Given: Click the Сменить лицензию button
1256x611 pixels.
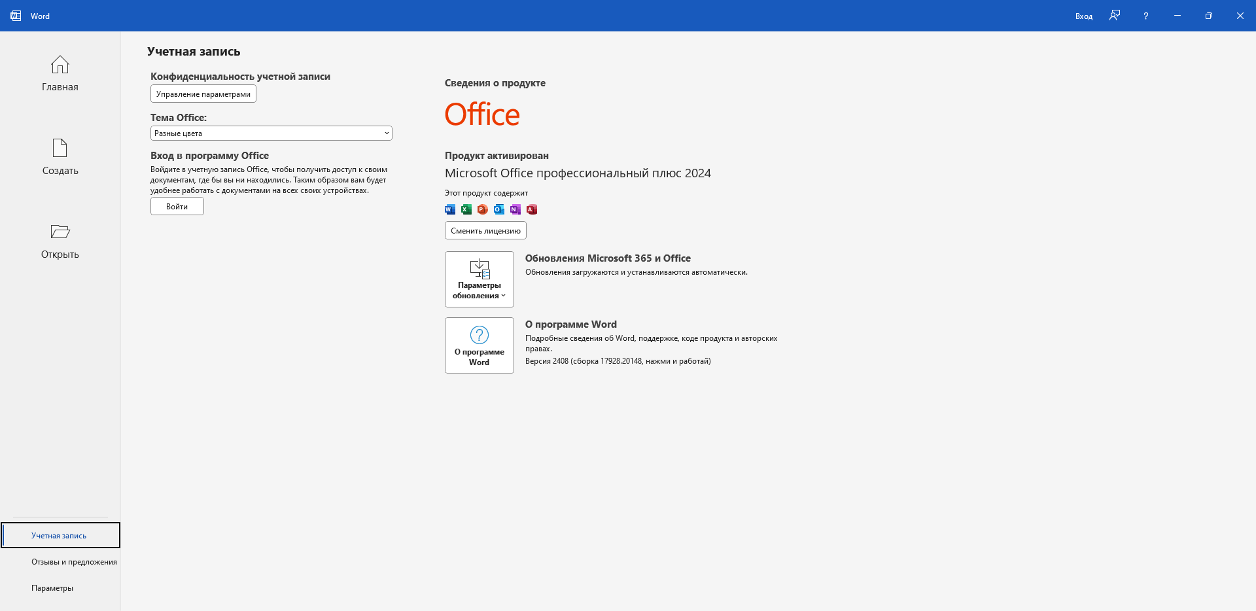Looking at the screenshot, I should point(485,230).
